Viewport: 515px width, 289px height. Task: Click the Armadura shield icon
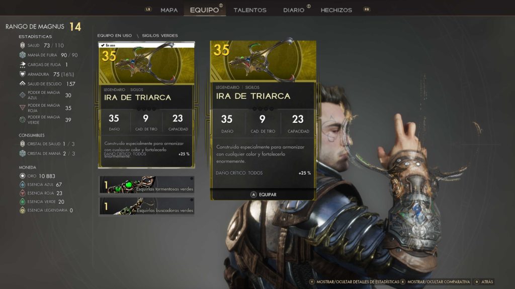pyautogui.click(x=22, y=74)
